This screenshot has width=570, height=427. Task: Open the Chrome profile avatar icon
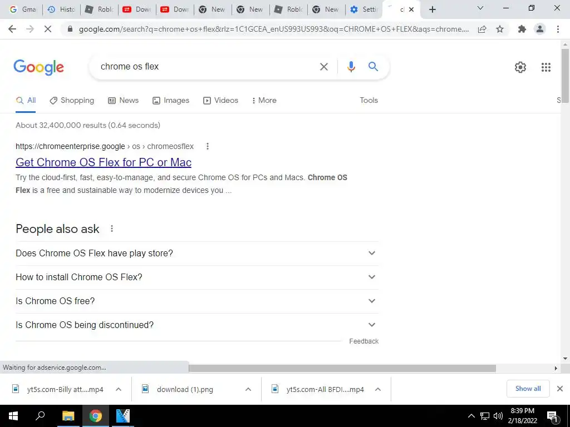click(x=540, y=29)
